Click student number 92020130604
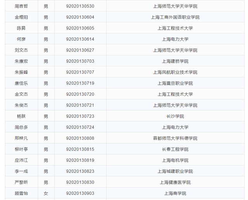 80,17
